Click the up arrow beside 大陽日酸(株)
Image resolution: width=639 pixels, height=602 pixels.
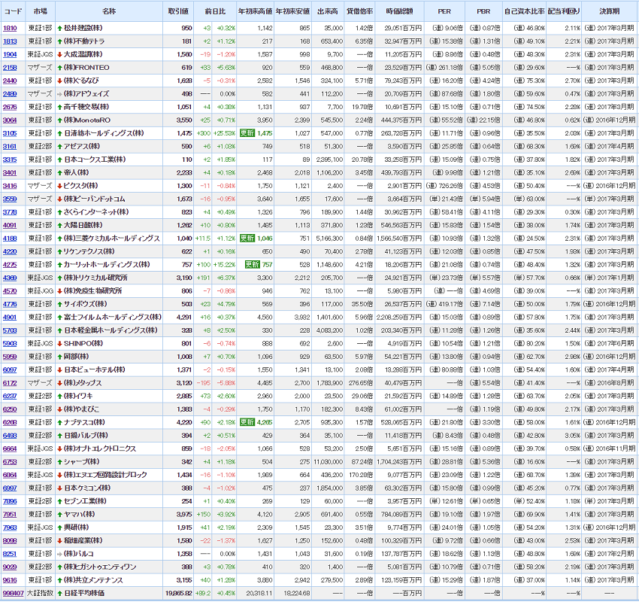click(x=59, y=225)
